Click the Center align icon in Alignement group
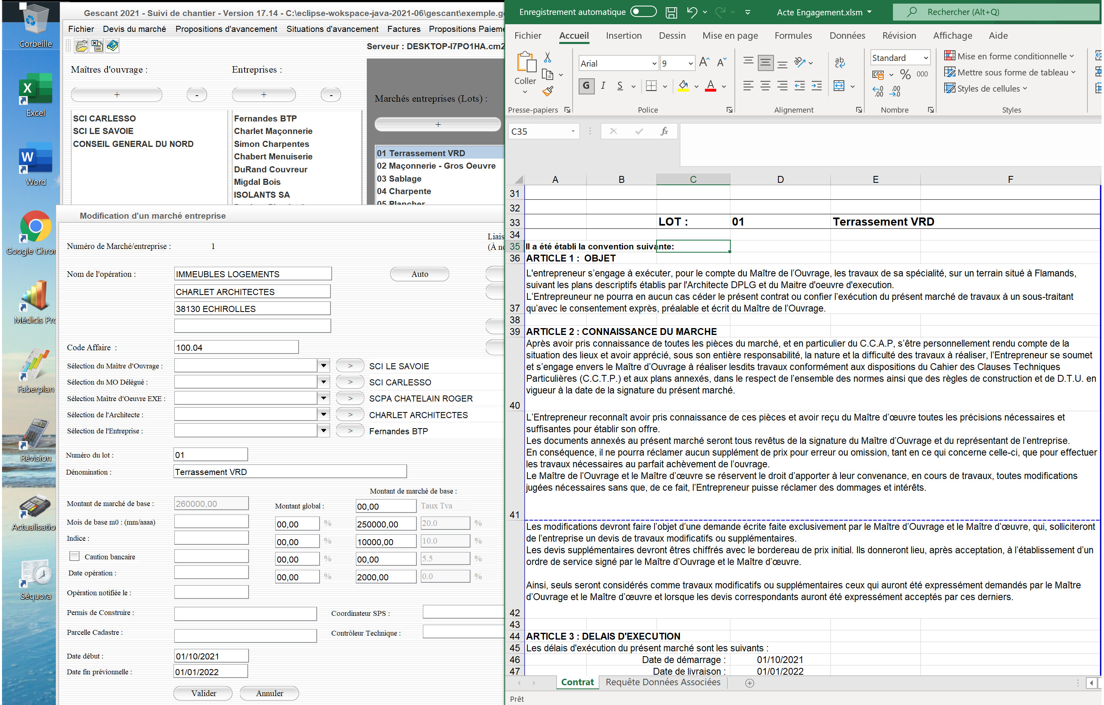This screenshot has width=1104, height=705. 765,86
